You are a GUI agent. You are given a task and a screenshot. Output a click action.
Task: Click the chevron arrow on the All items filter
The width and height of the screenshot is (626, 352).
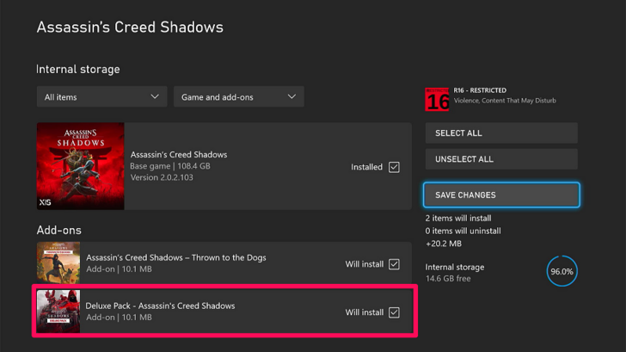click(x=155, y=97)
